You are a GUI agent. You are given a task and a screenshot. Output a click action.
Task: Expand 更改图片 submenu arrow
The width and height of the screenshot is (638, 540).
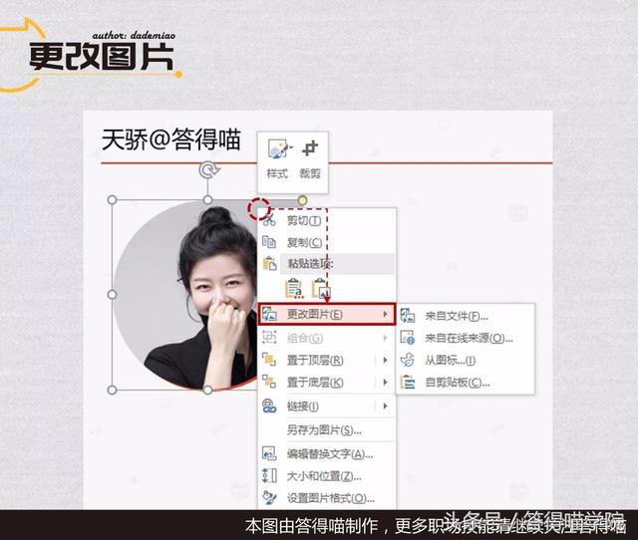tap(385, 314)
